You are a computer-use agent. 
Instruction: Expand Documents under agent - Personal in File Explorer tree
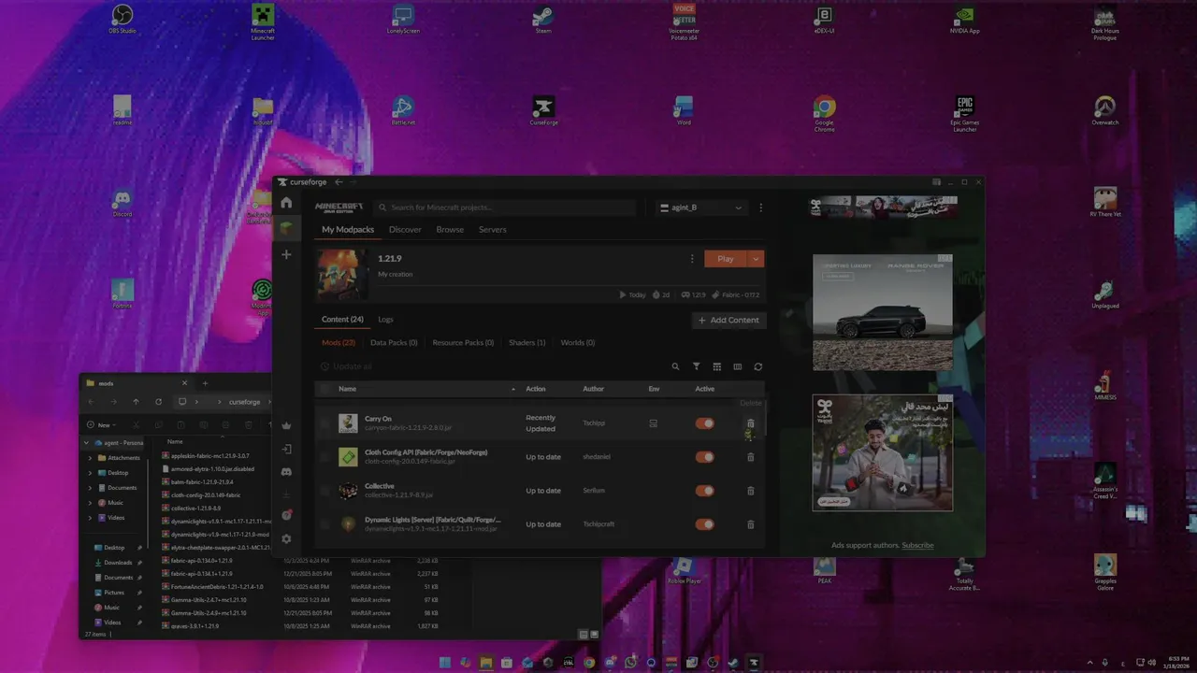pos(91,488)
